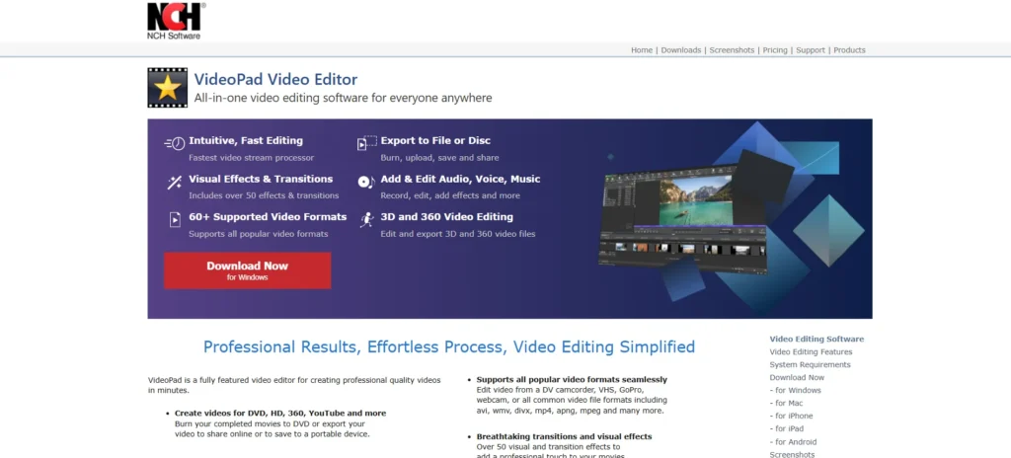Select the for iPhone sidebar link
Viewport: 1011px width, 458px height.
[791, 417]
